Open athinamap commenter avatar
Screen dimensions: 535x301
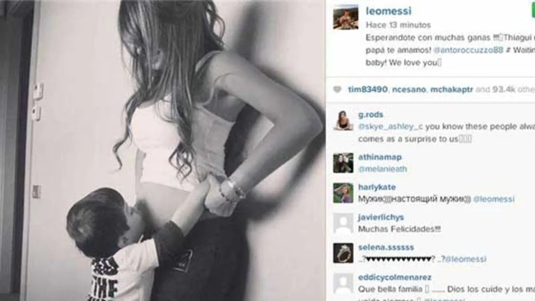coord(343,163)
